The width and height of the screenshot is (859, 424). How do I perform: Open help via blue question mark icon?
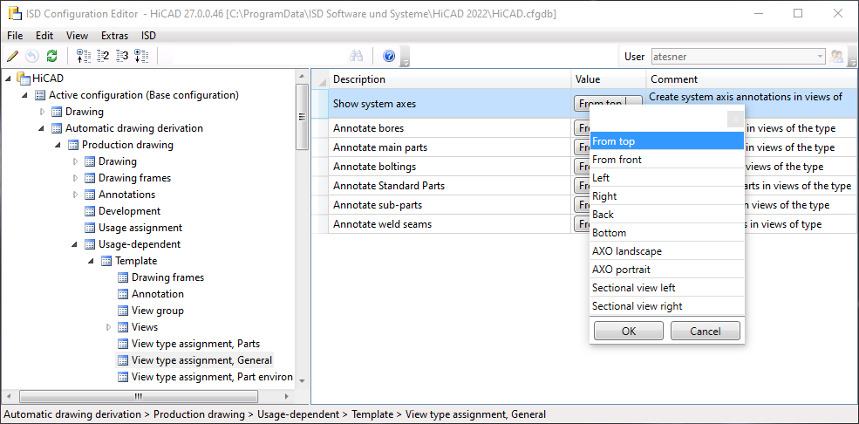[x=389, y=56]
